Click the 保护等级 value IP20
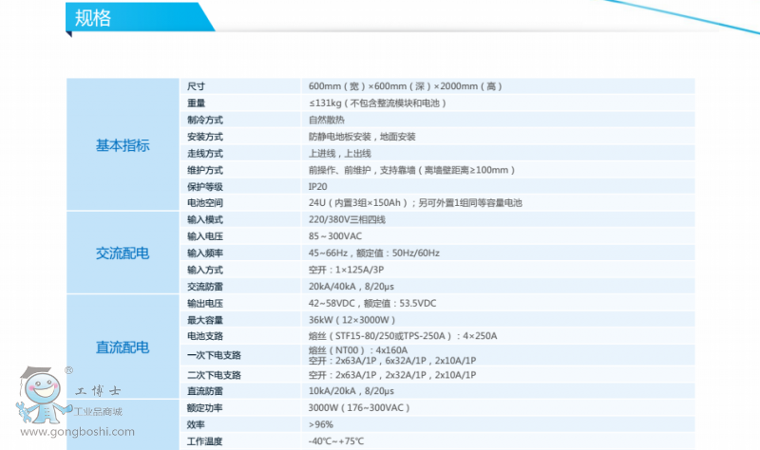Screen dimensions: 760x450 [317, 186]
